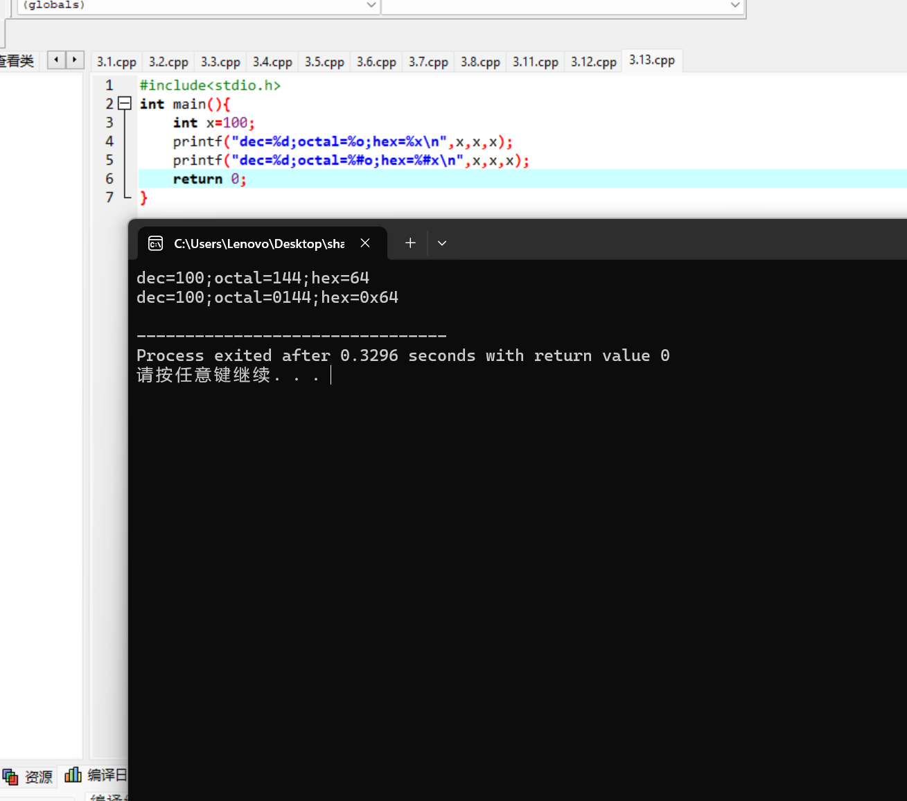
Task: Click the int x=100; code line
Action: pos(213,123)
